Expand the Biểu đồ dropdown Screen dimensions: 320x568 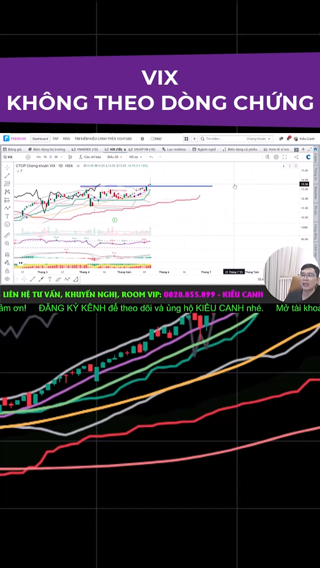point(115,157)
